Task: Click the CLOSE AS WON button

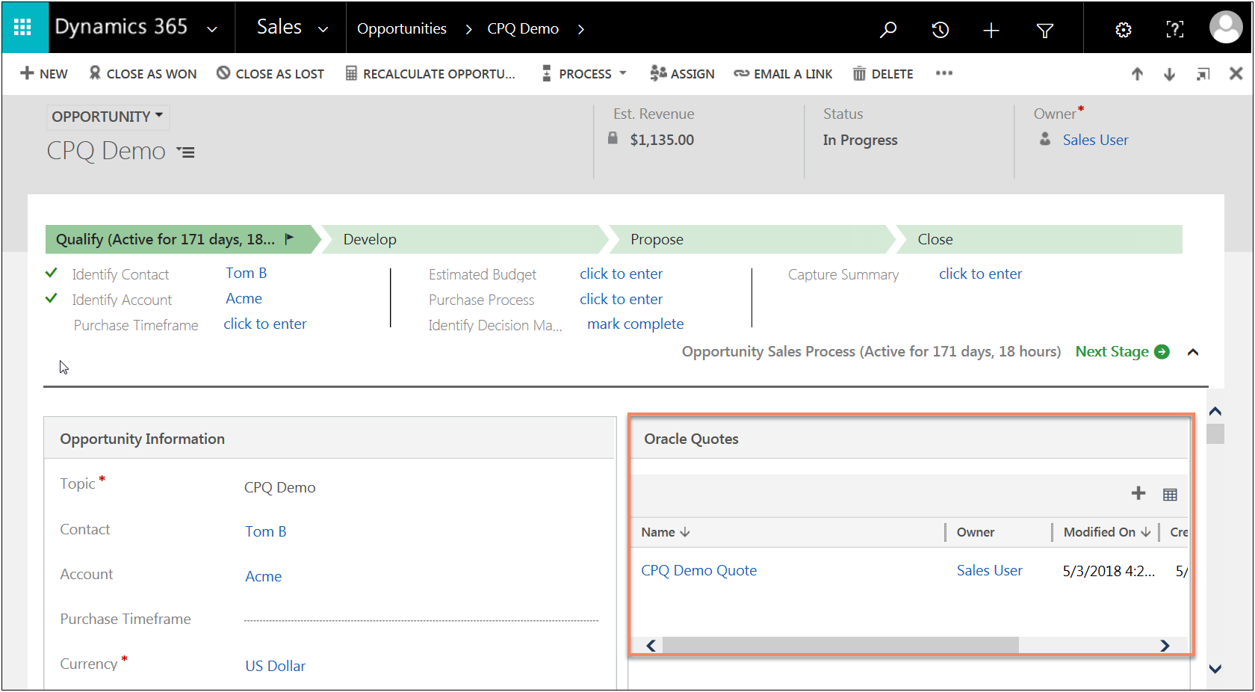Action: (143, 74)
